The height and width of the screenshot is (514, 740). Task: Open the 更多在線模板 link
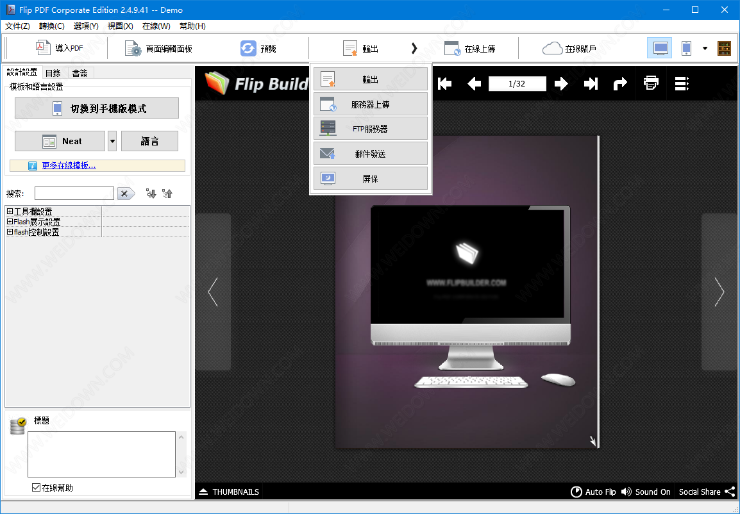(x=69, y=165)
